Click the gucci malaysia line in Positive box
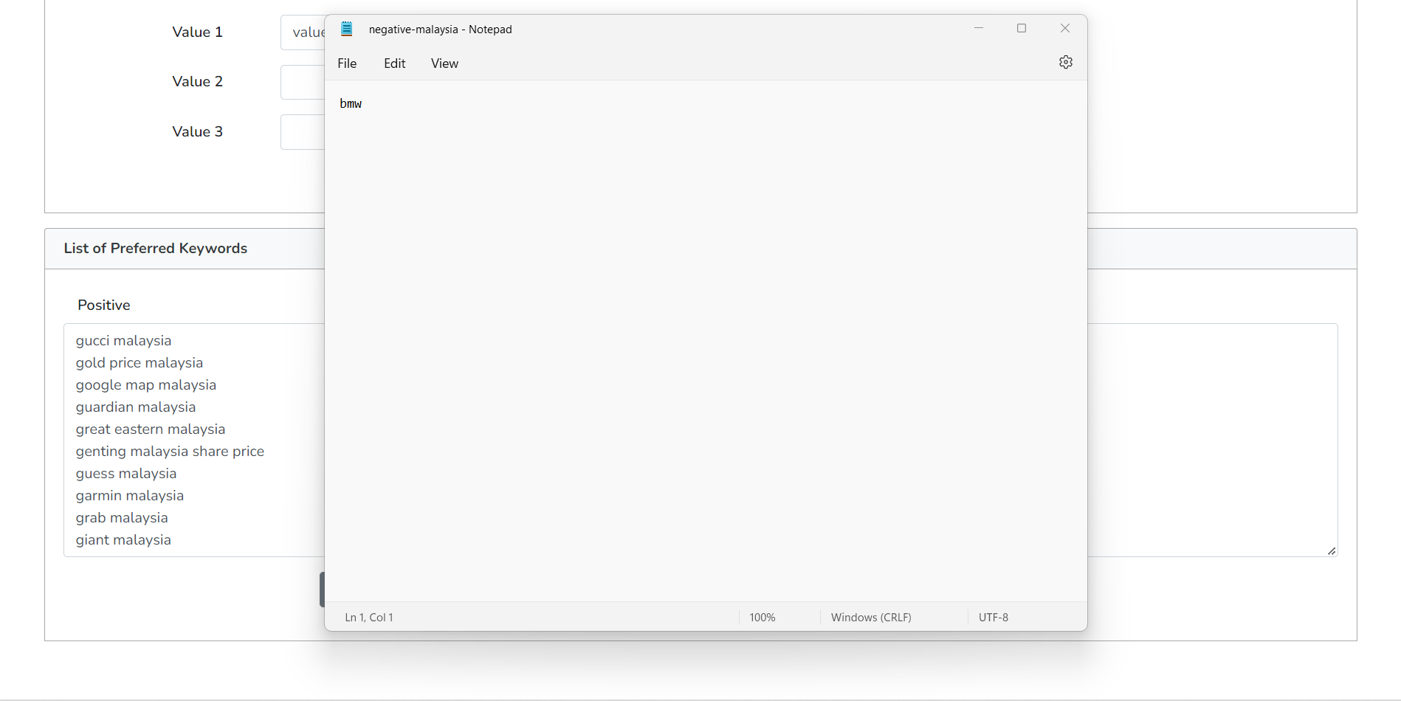Viewport: 1401px width, 701px height. click(x=123, y=341)
